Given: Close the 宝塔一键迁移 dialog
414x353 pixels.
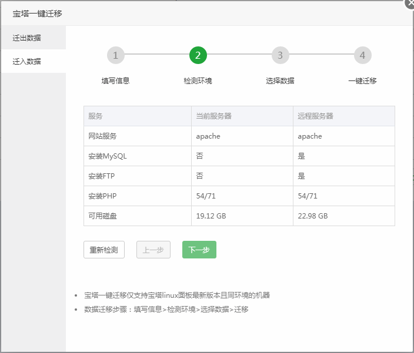Looking at the screenshot, I should [410, 3].
